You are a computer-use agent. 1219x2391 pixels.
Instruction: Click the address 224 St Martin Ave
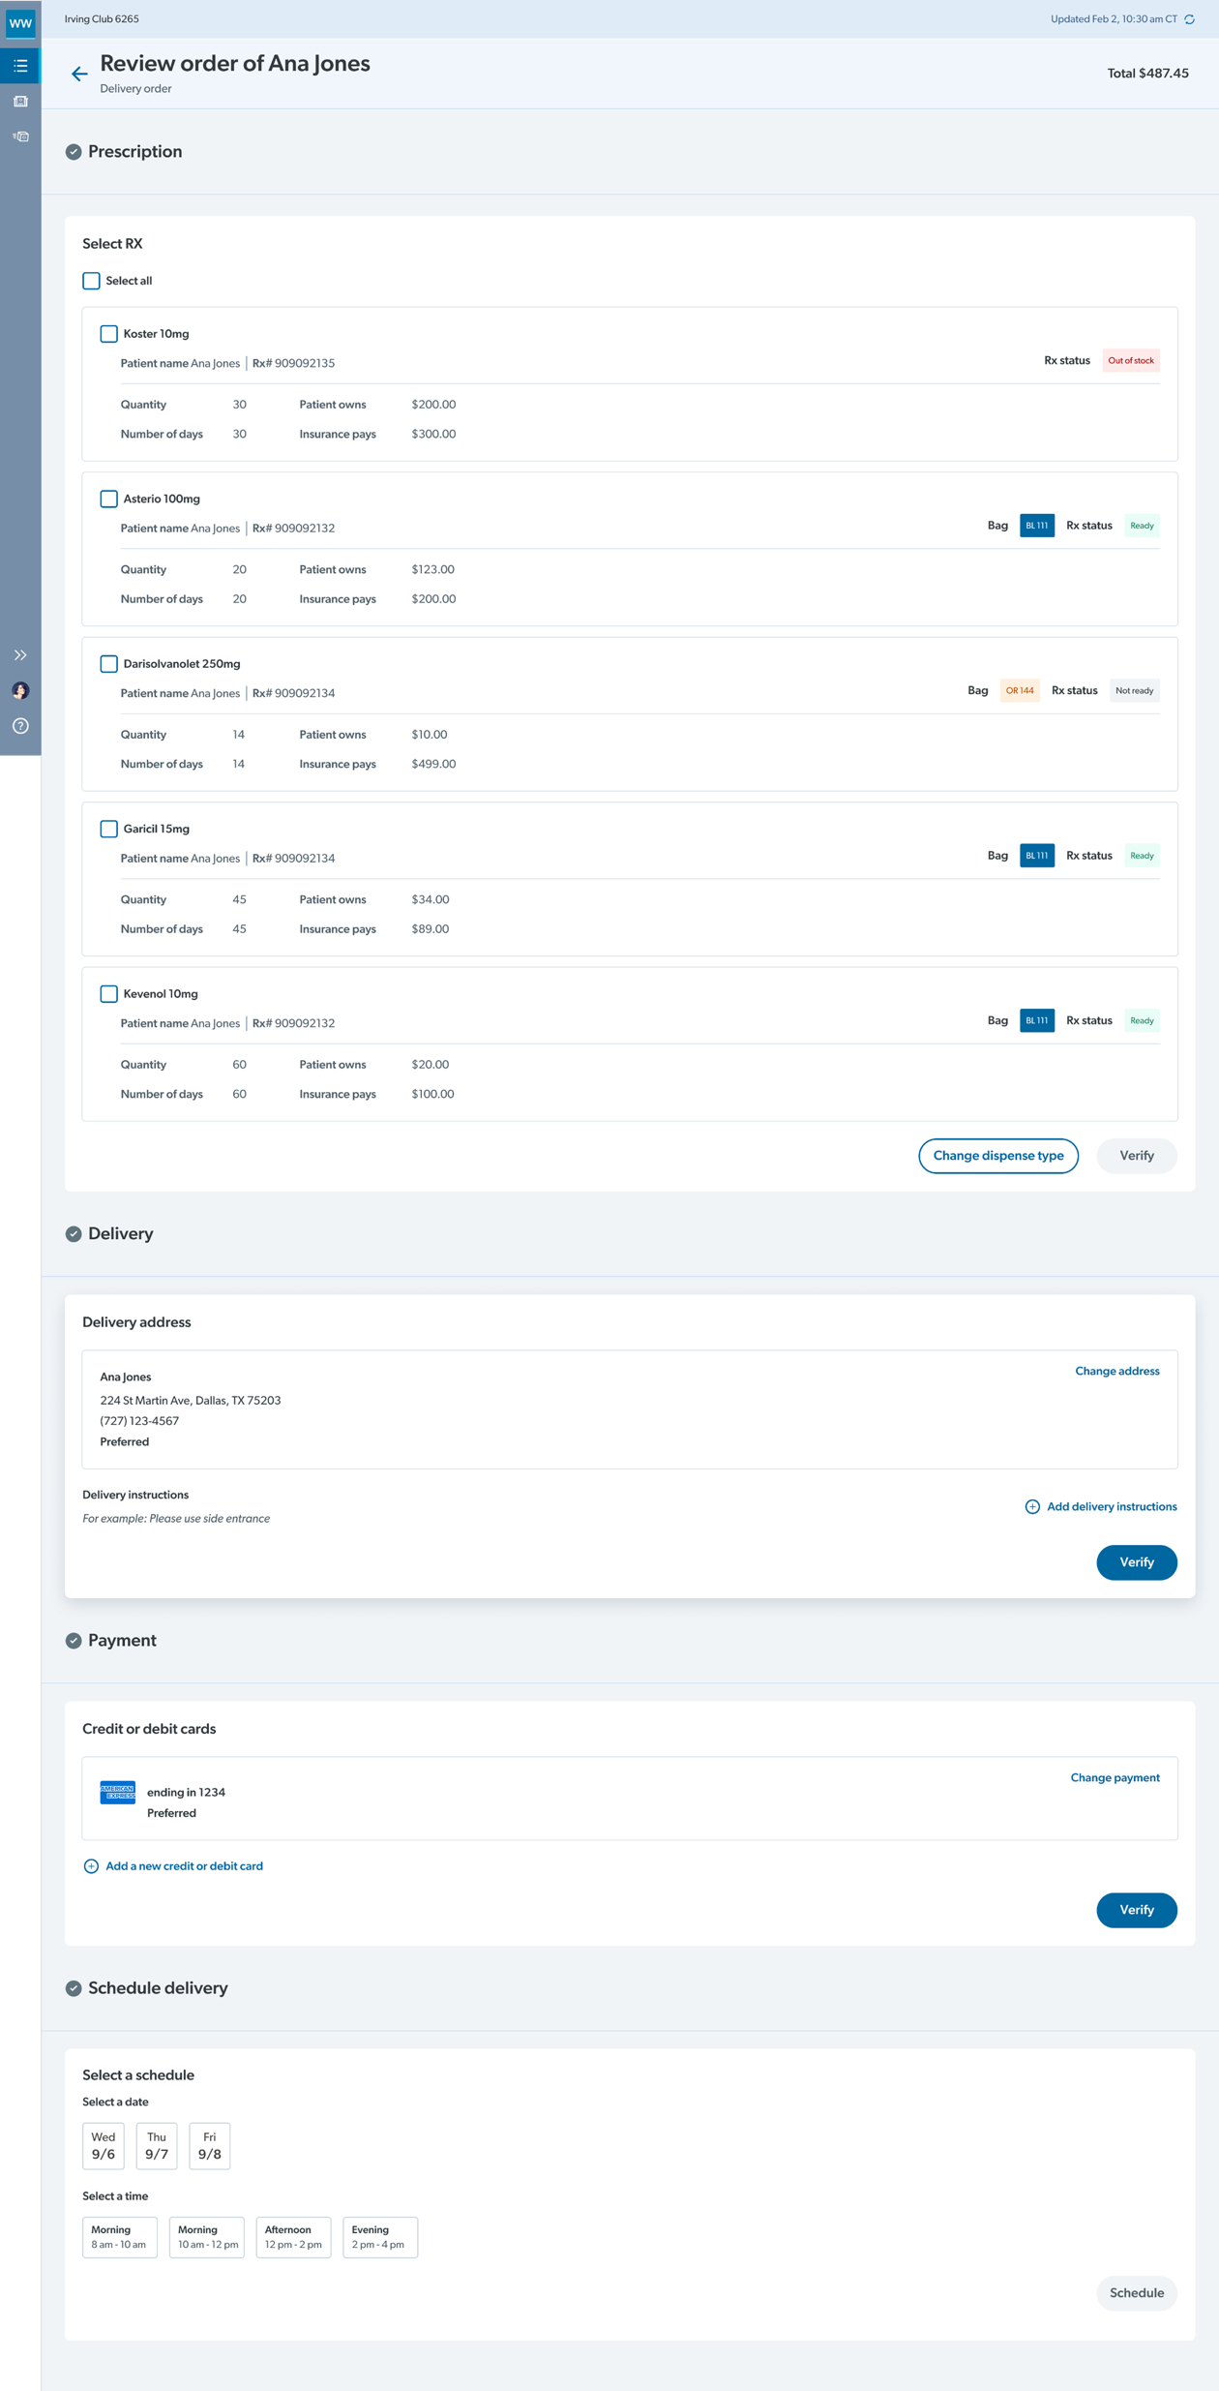pyautogui.click(x=191, y=1401)
